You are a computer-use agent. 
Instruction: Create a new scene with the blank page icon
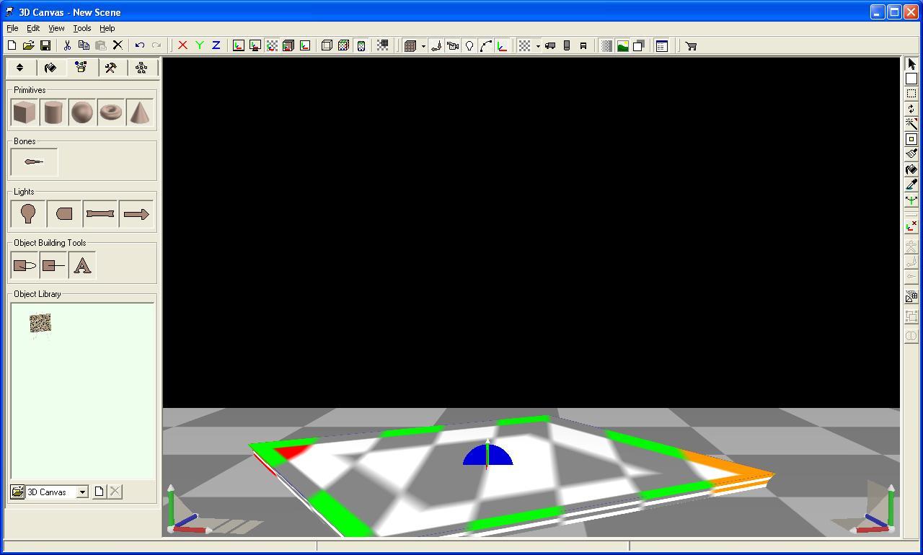click(x=12, y=45)
